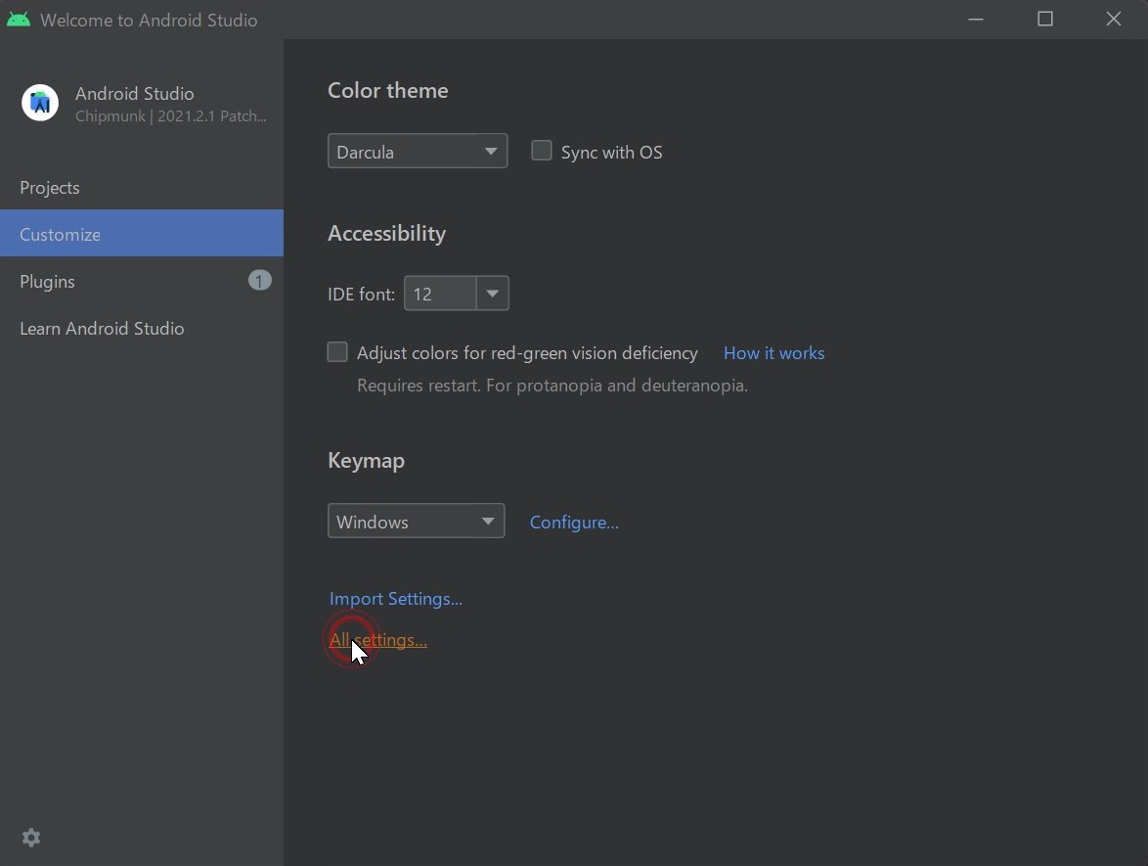Check Adjust colors for red-green vision deficiency
Image resolution: width=1148 pixels, height=866 pixels.
pos(336,351)
